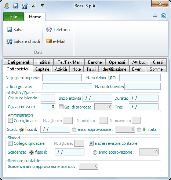Screen dimensions: 171x180
Task: Click the quick-access floppy disk save icon
Action: pos(16,6)
